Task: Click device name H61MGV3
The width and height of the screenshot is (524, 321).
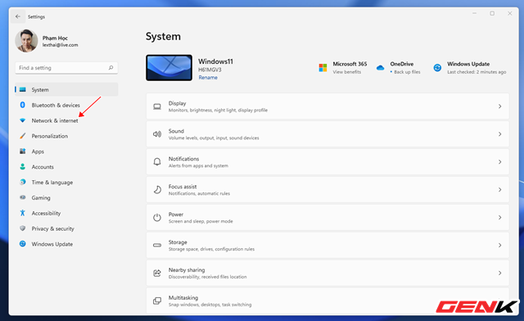Action: pyautogui.click(x=210, y=70)
